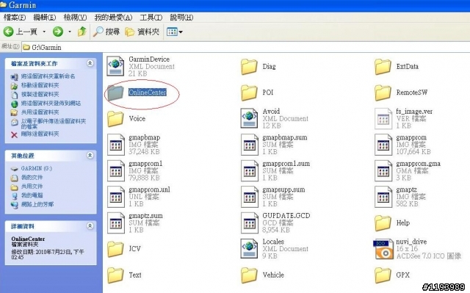Select the gmapprom1.sum file icon

point(250,171)
